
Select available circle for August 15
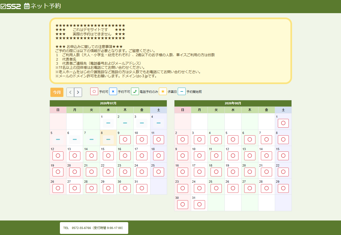[x=283, y=156]
